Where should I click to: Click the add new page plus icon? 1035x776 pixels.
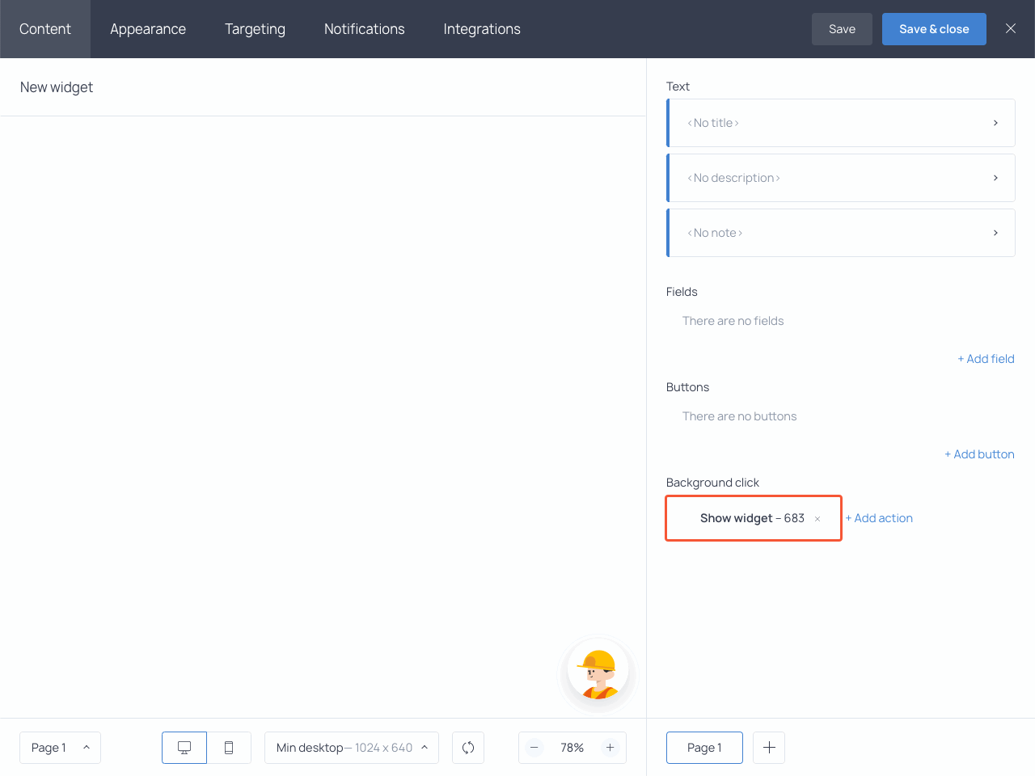click(x=768, y=748)
